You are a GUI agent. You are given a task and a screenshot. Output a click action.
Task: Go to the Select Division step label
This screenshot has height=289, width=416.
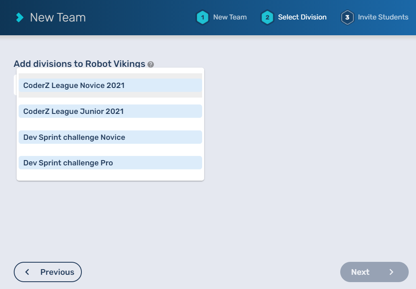pos(302,17)
